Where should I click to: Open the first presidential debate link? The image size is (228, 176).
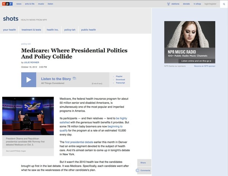click(x=79, y=142)
